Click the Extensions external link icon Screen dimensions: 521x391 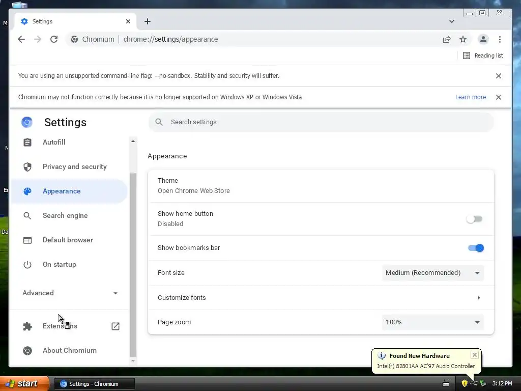115,326
